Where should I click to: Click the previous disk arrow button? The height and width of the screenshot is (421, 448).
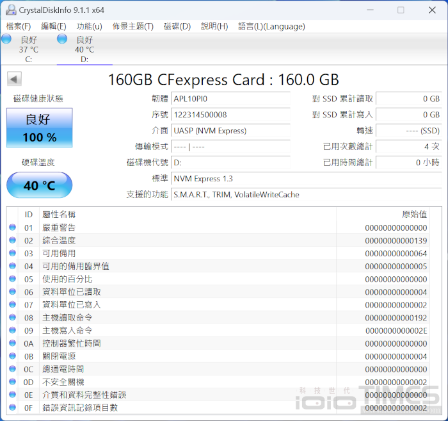(x=14, y=79)
